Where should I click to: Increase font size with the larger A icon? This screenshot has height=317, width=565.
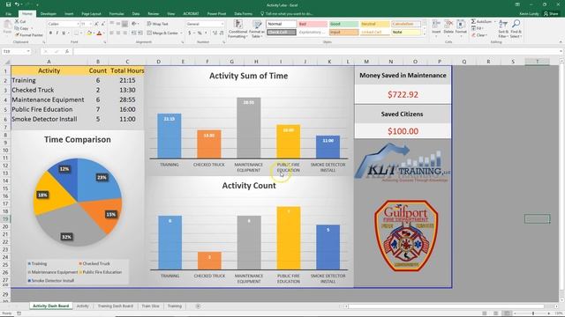pyautogui.click(x=96, y=24)
